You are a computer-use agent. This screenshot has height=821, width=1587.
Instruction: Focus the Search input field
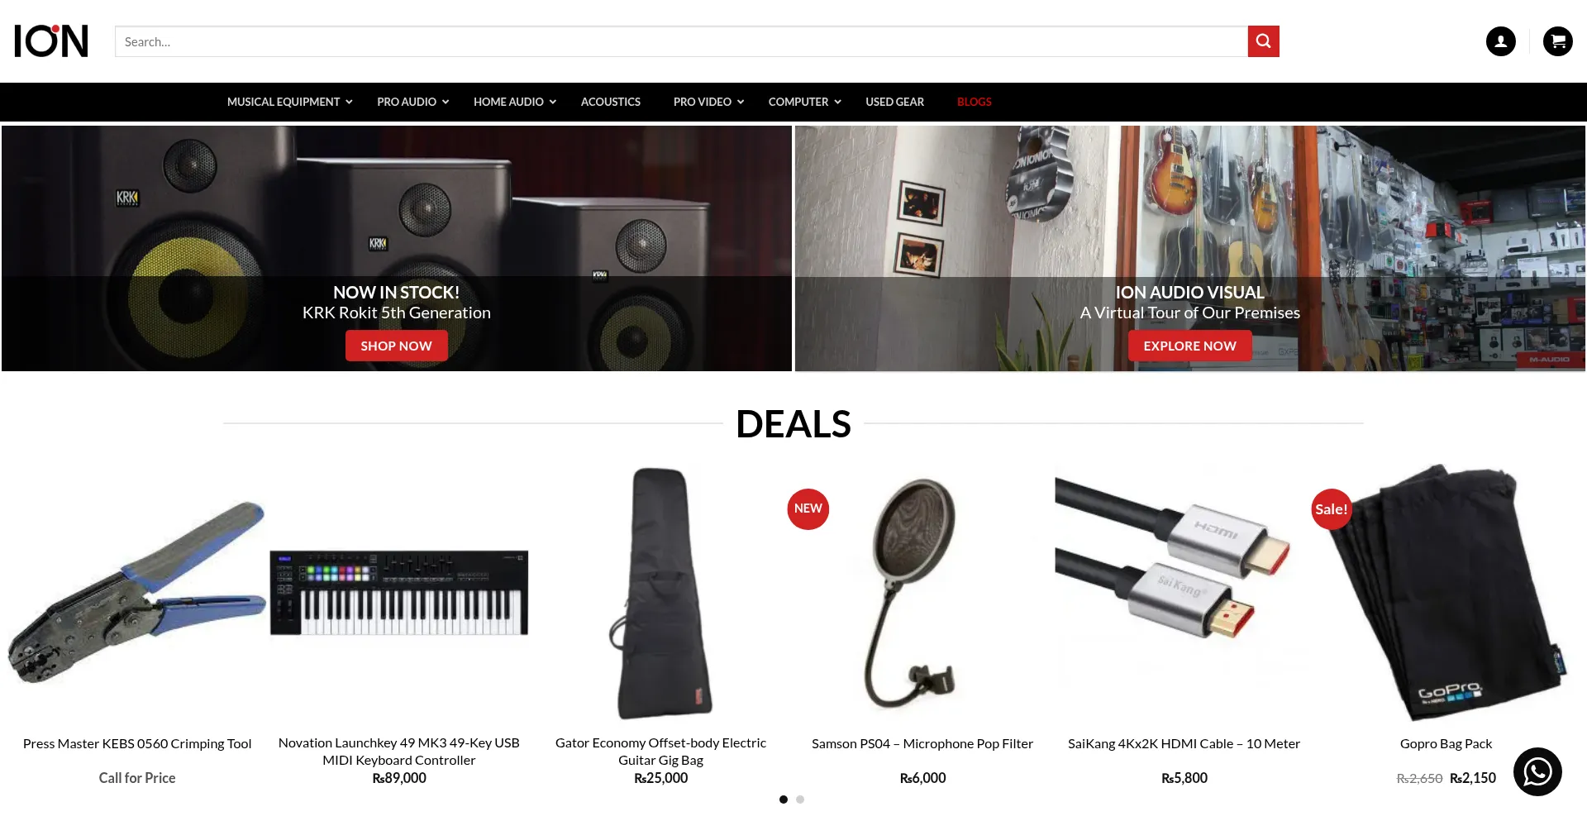681,41
